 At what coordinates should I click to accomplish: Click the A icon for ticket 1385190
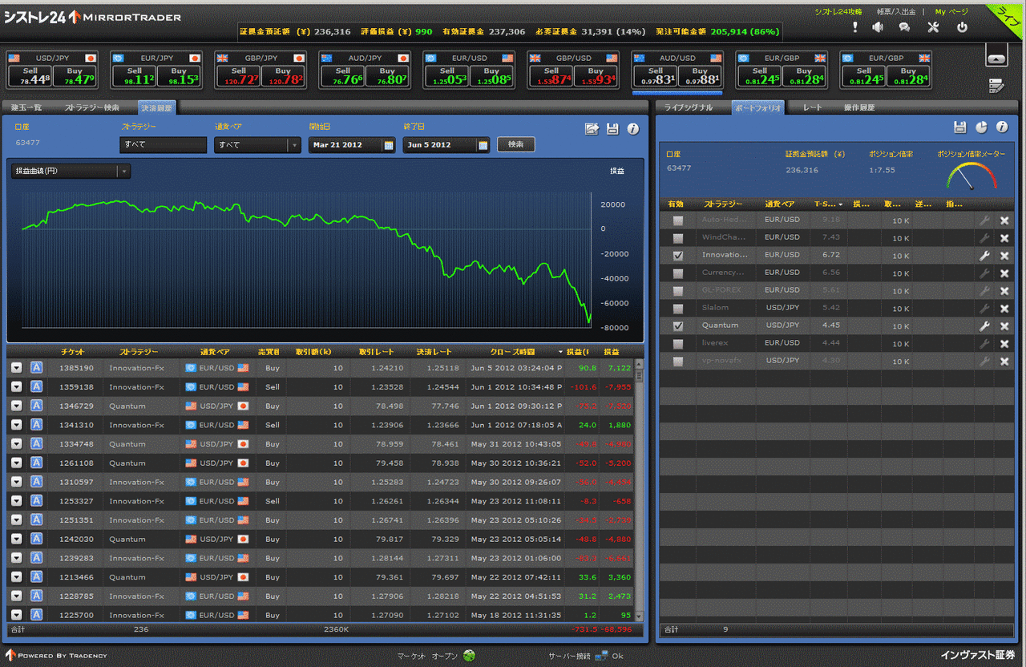click(36, 368)
